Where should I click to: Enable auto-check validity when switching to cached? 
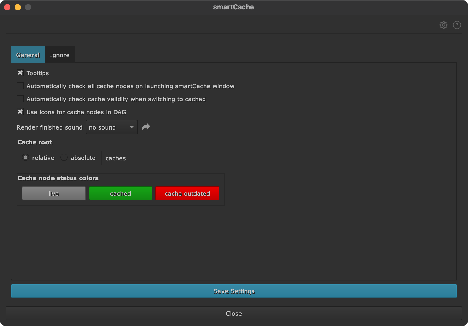coord(20,99)
